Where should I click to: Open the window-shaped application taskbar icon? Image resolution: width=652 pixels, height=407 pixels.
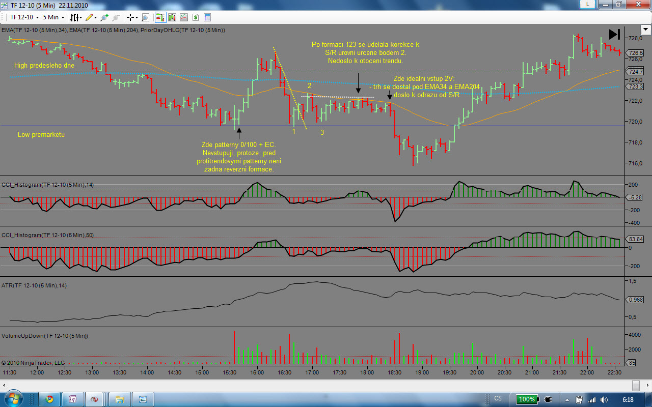(x=144, y=399)
